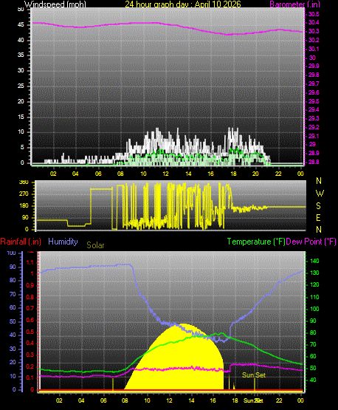Click the "30.4" barometer axis value
This screenshot has width=338, height=410.
(x=314, y=22)
